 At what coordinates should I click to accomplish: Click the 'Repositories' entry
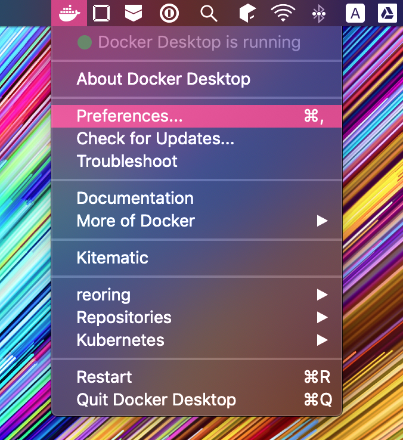pos(124,318)
